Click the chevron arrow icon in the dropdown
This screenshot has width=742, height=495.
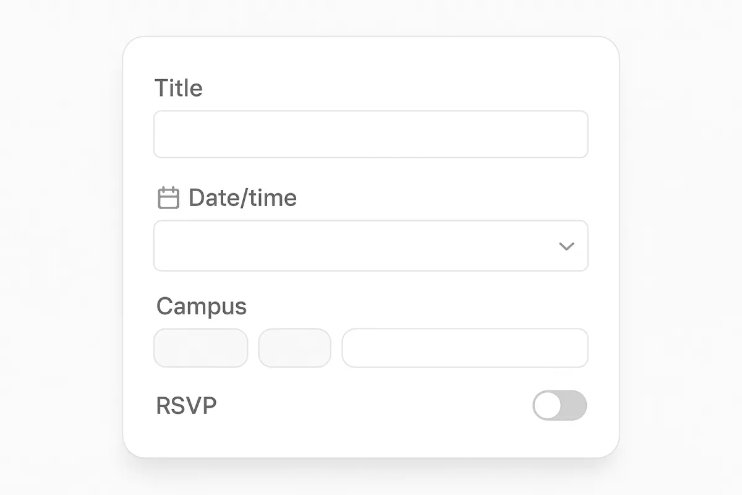(565, 246)
